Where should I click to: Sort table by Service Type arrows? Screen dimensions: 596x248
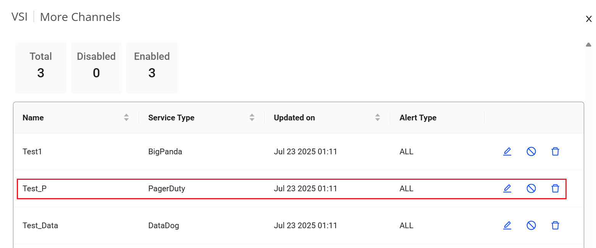point(252,118)
